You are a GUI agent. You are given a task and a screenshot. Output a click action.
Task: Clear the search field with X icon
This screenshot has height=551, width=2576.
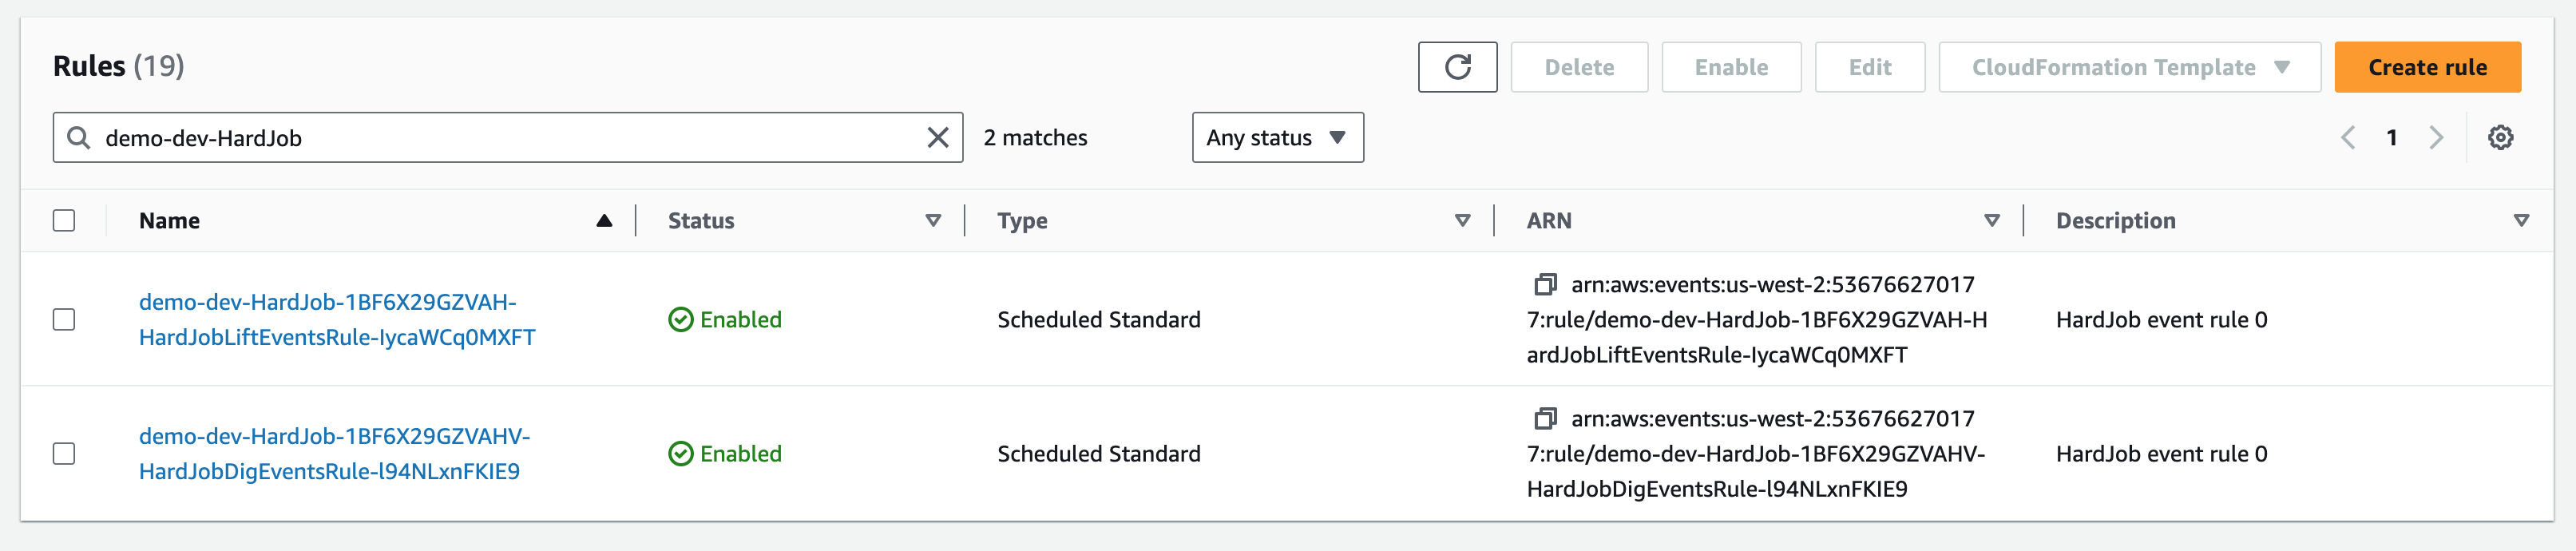(937, 137)
